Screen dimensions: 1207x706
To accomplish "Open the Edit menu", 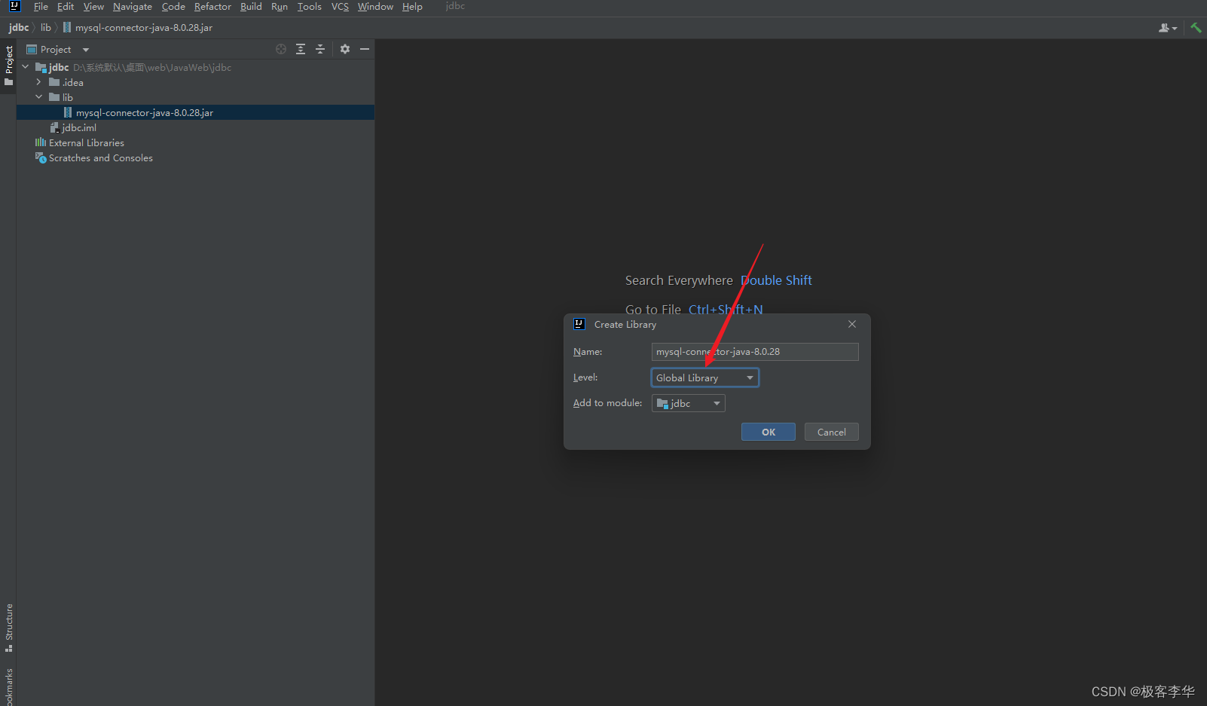I will click(66, 7).
